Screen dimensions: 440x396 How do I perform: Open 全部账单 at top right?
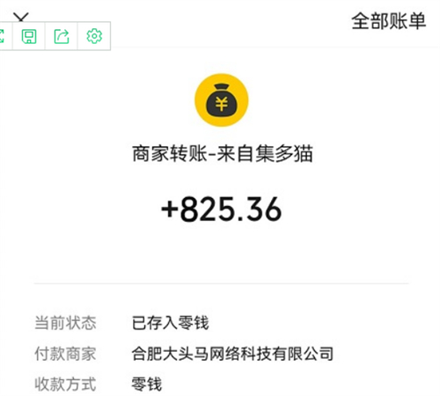tap(389, 21)
